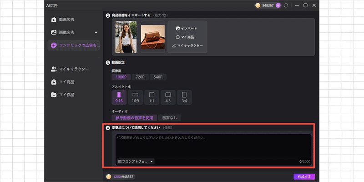Click the マイキャラクター people icon in sidebar

click(x=54, y=69)
